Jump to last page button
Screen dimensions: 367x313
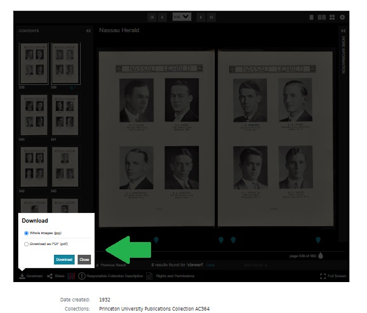pos(211,18)
